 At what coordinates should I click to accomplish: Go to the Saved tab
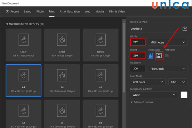(x=28, y=12)
